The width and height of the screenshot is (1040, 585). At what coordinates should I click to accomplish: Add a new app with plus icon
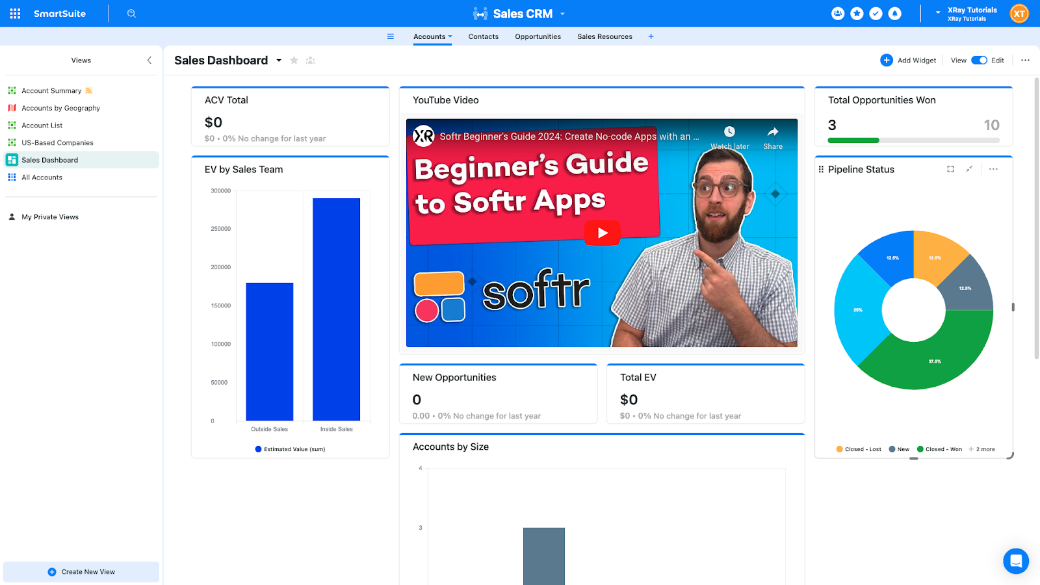(651, 36)
